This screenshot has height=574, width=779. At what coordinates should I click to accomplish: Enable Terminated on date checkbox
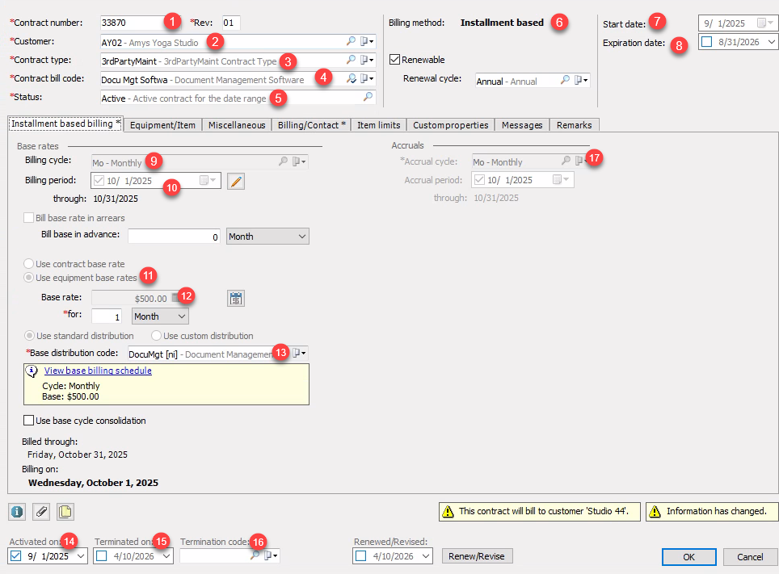[x=101, y=555]
